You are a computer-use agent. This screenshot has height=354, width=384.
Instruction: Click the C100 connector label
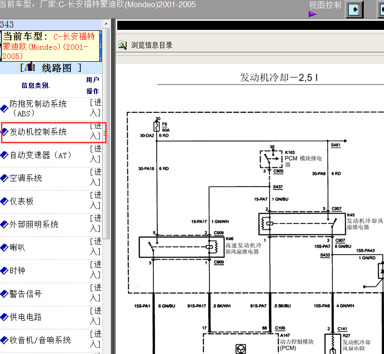coord(280,328)
